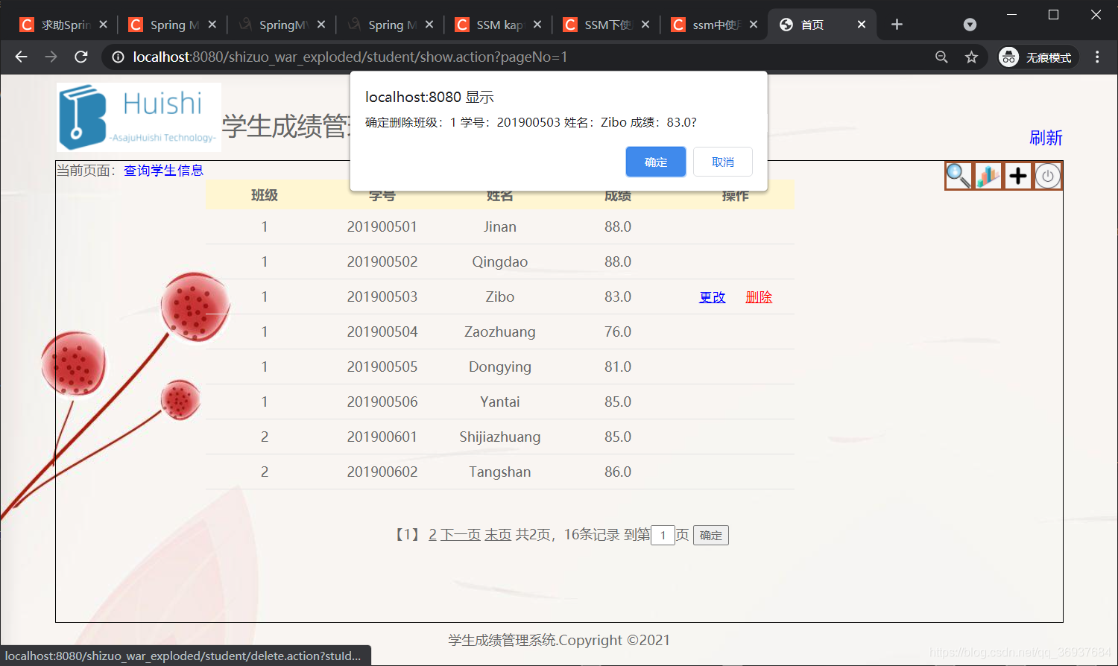Click the name Jinan

(500, 226)
